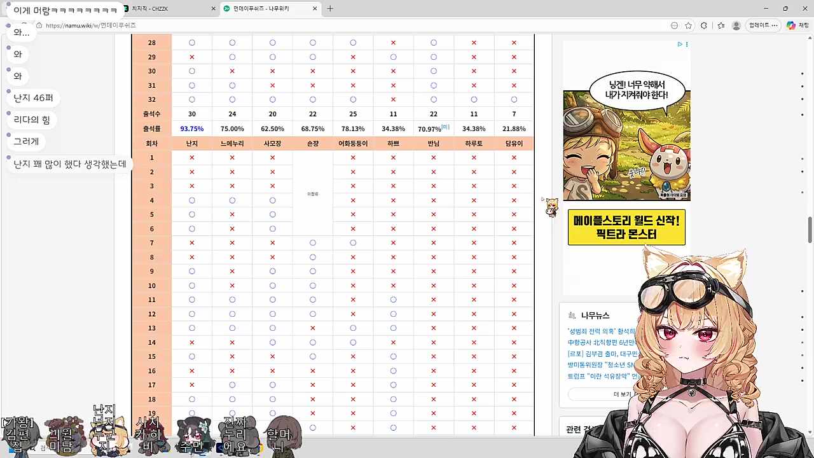Add this page to favorites with the star icon
This screenshot has height=458, width=814.
pos(688,25)
